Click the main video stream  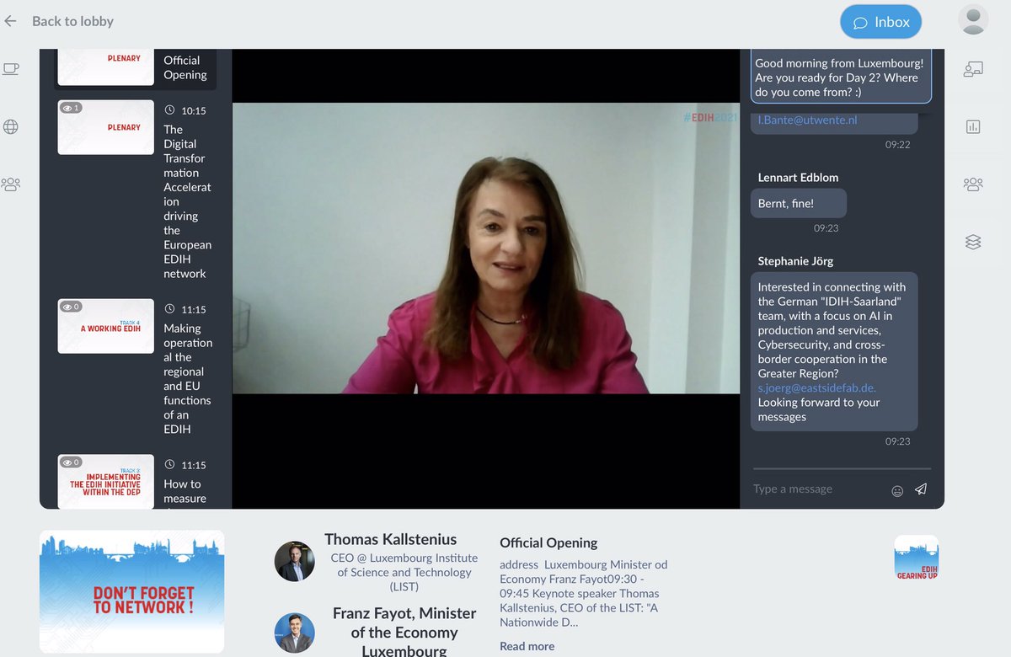point(486,248)
